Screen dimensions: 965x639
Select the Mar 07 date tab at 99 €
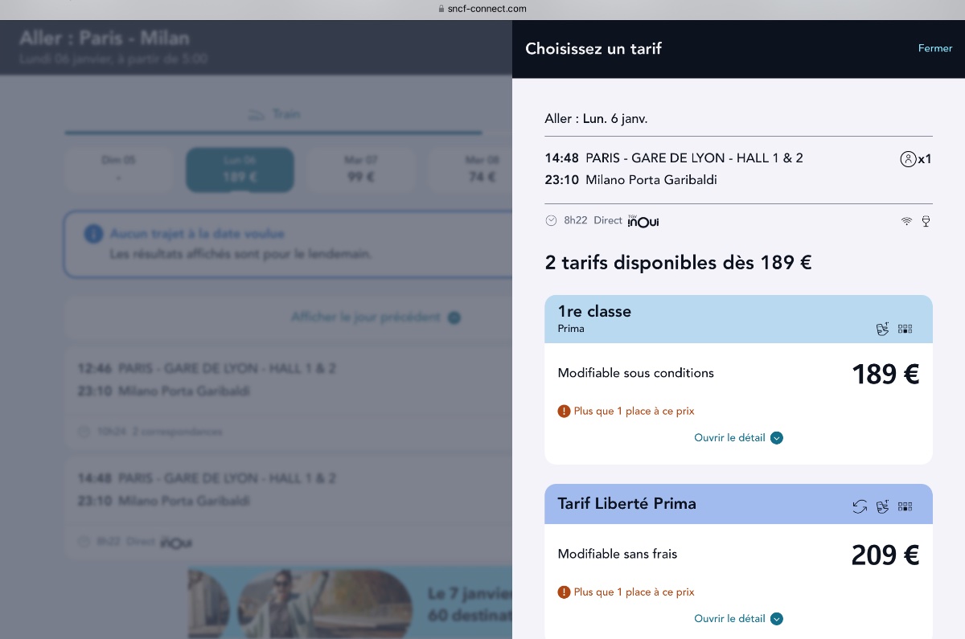click(361, 170)
